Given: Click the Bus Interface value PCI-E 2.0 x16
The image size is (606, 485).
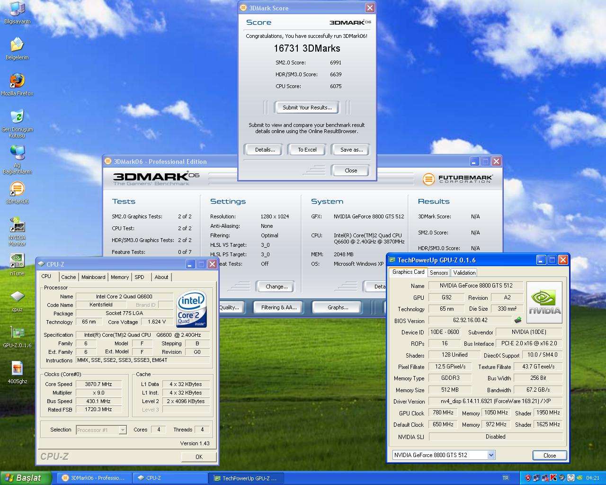Looking at the screenshot, I should coord(529,343).
